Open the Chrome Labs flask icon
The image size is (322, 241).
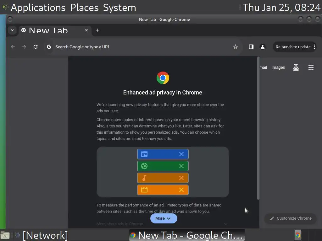[296, 67]
